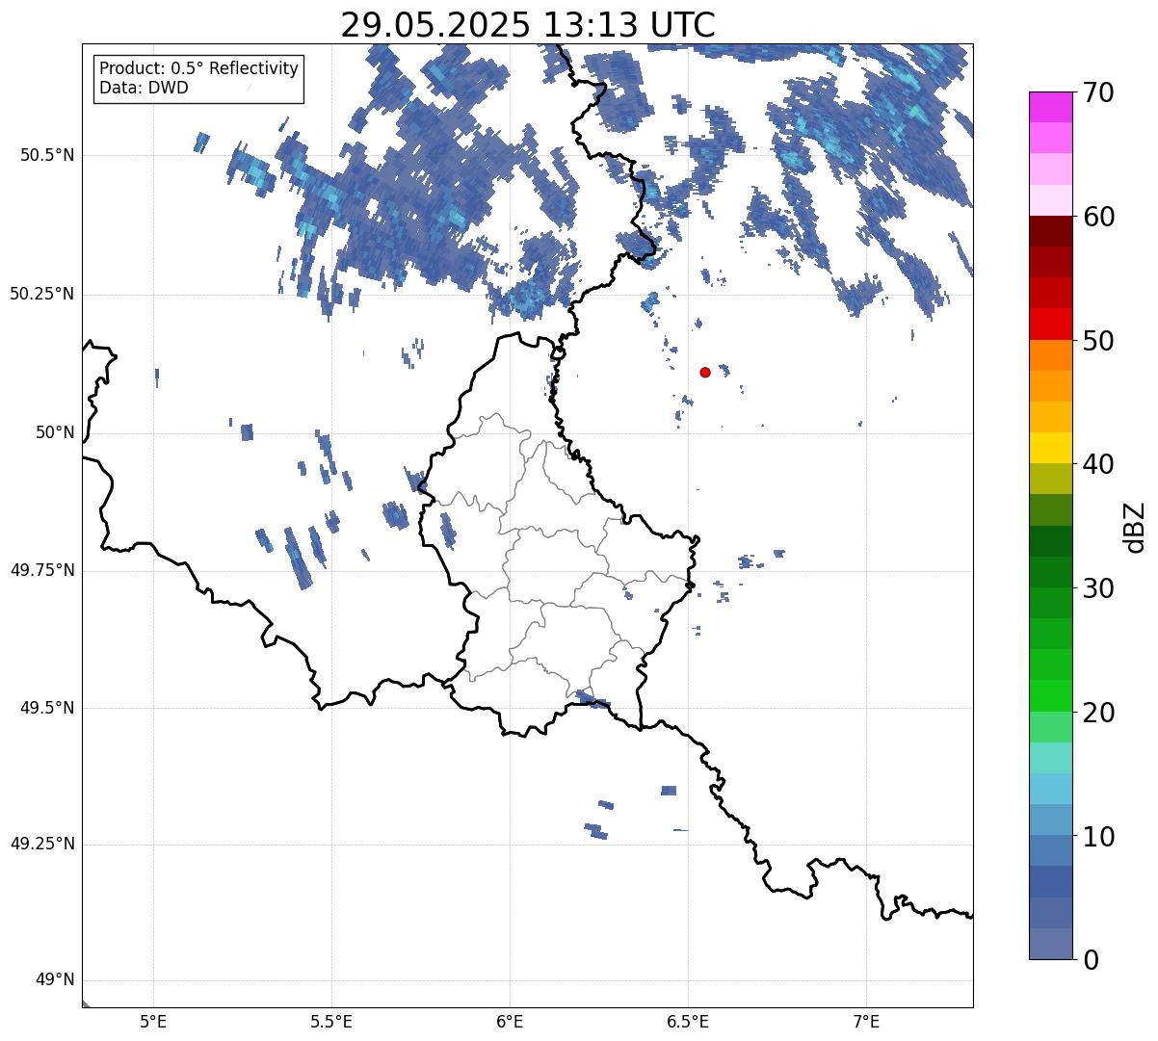Click the 'Data: DWD' legend line
Screen dimensions: 1158x1041
click(x=144, y=88)
